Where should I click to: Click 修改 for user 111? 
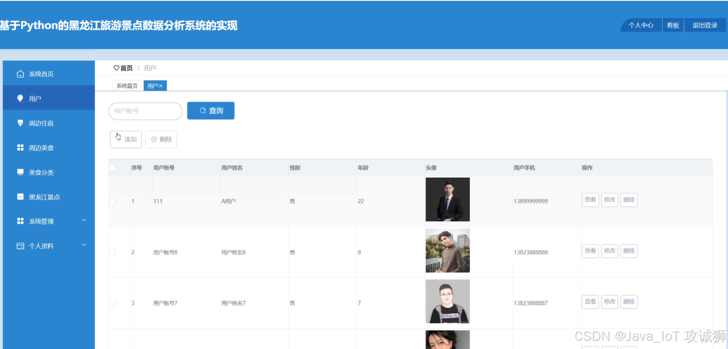pos(610,200)
